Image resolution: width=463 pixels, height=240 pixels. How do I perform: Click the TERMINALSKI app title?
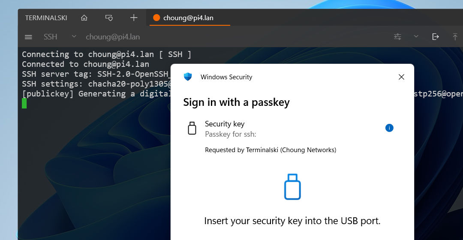[46, 18]
